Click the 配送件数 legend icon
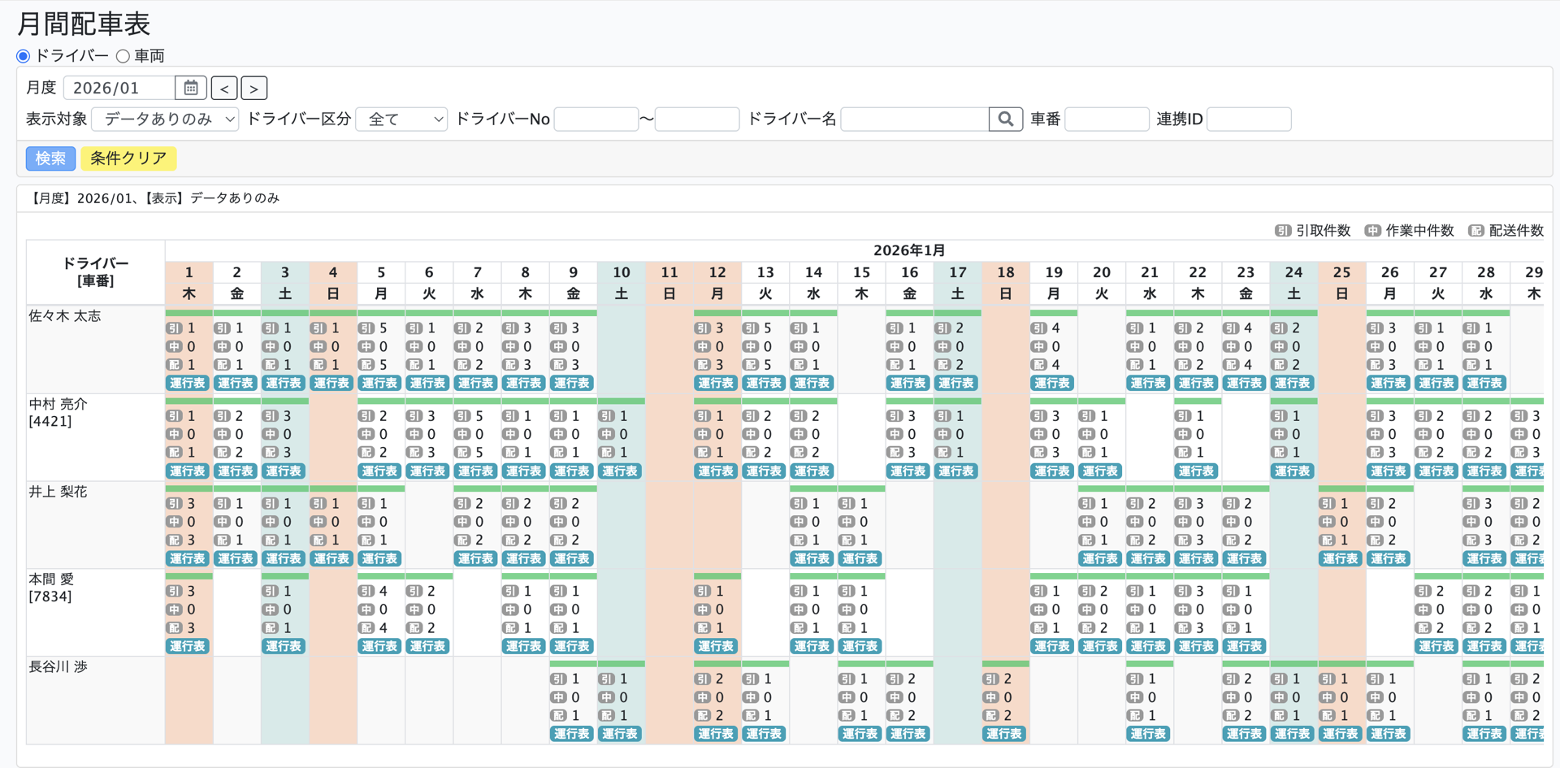The image size is (1560, 768). click(1476, 231)
